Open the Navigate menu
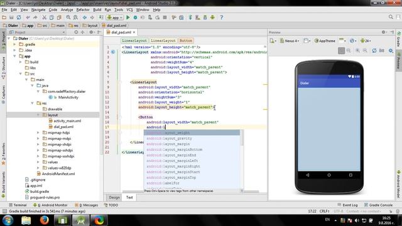The height and width of the screenshot is (226, 402). coord(38,10)
